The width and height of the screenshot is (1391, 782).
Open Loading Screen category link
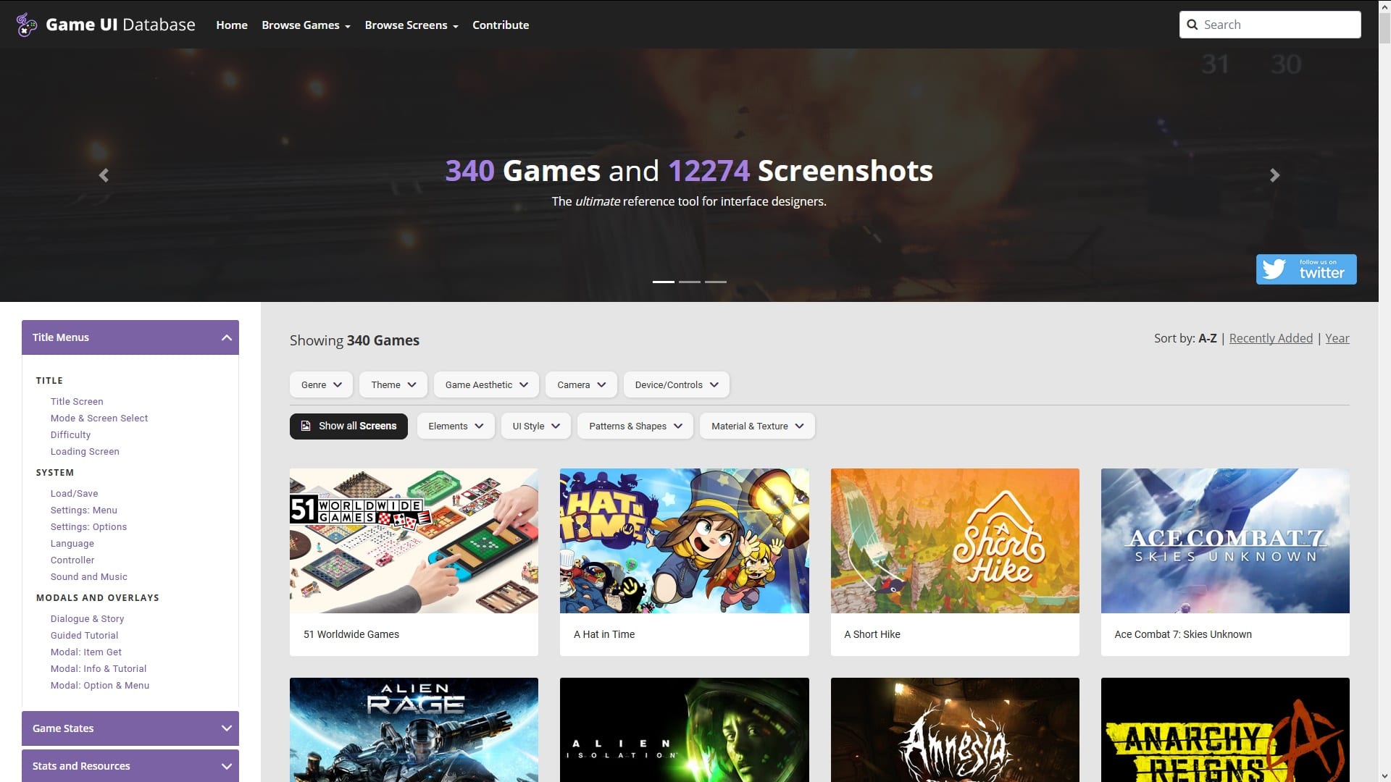(x=85, y=451)
